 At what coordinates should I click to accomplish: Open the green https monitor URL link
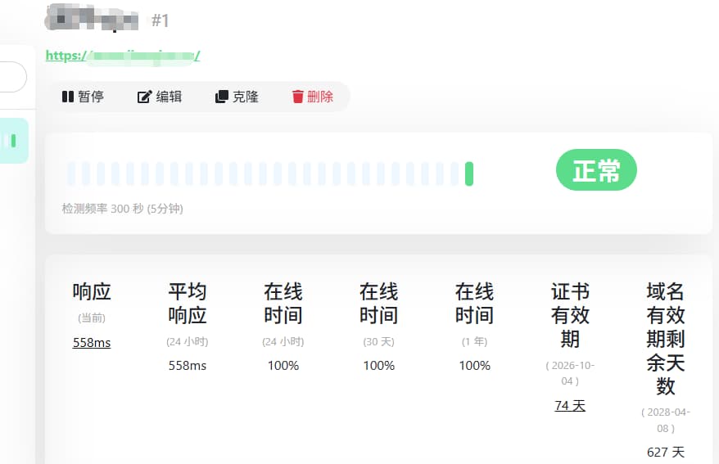pos(123,56)
